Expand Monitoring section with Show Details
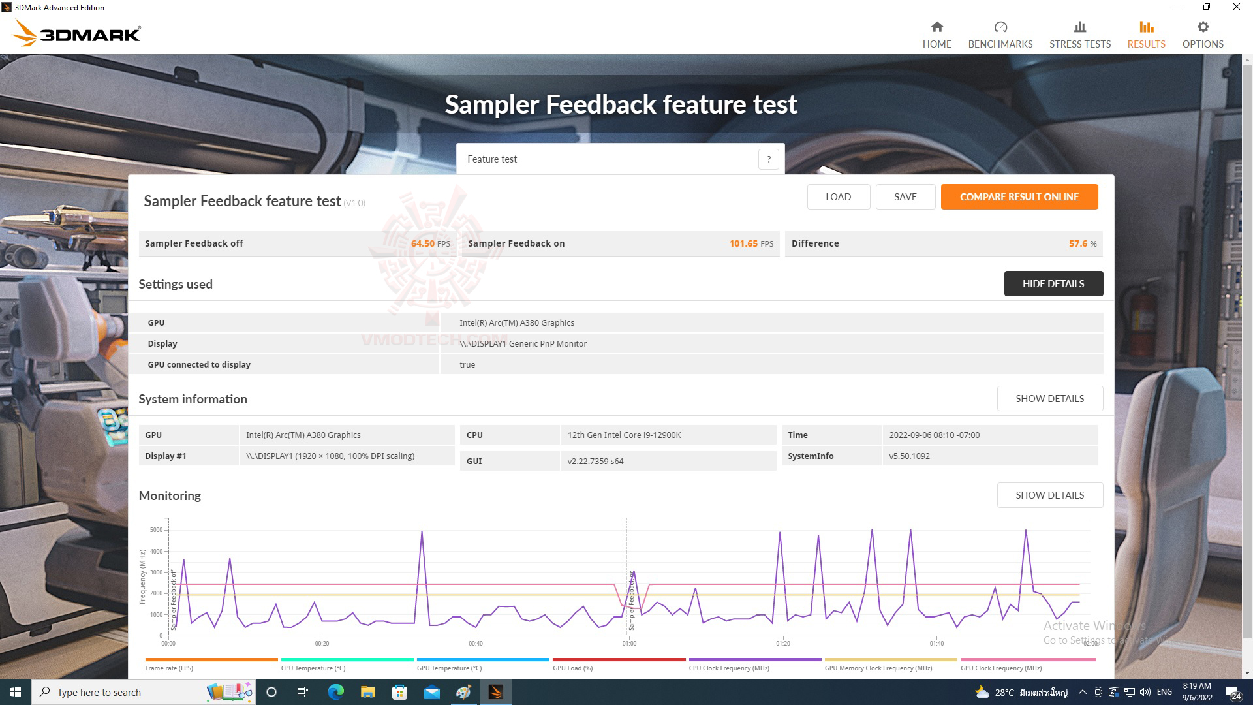The image size is (1253, 705). coord(1049,495)
